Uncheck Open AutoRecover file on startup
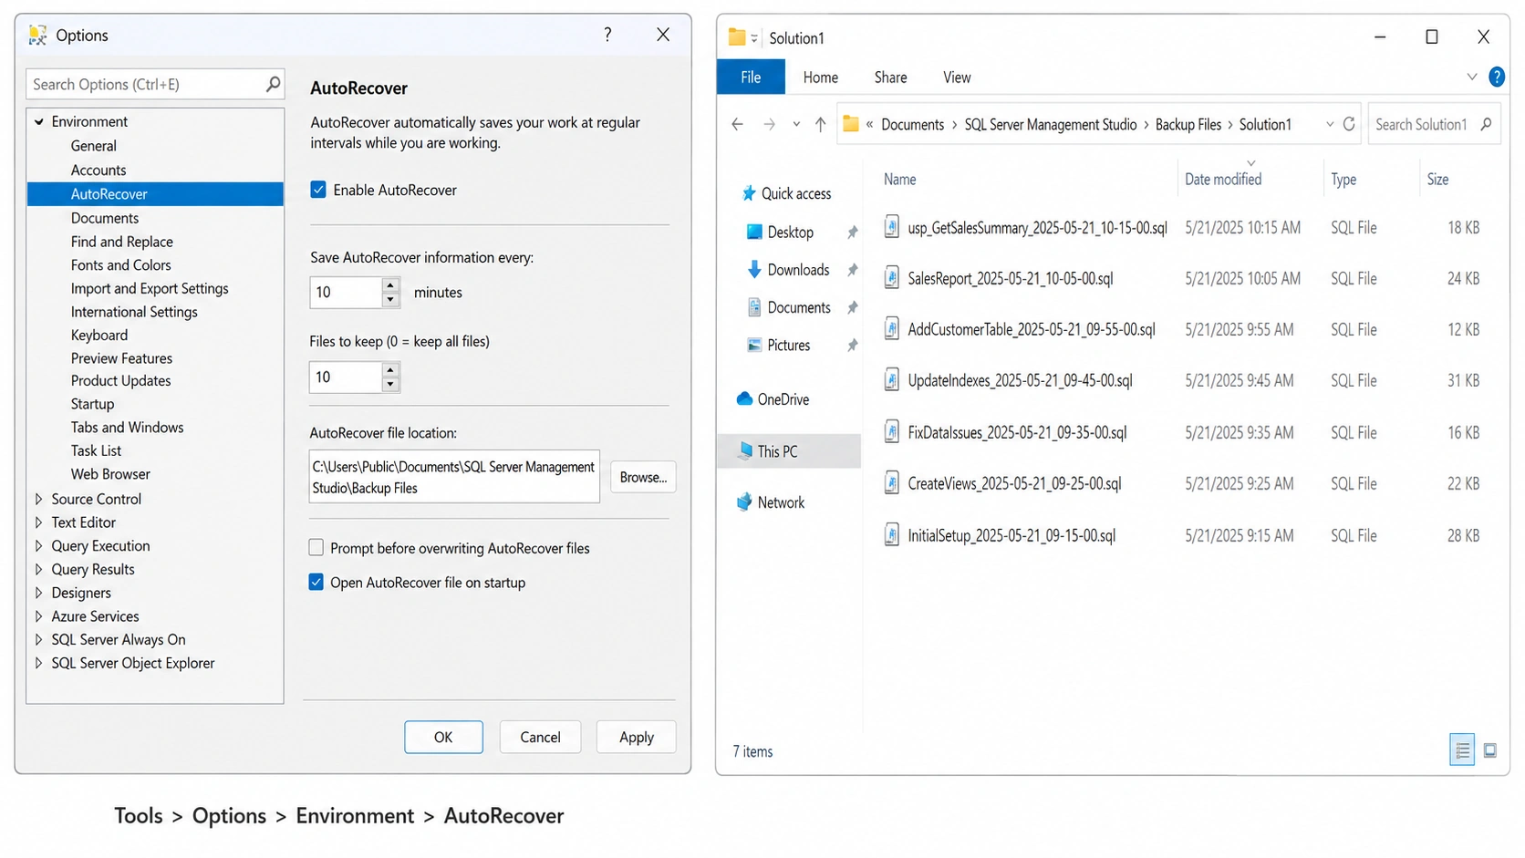1525x858 pixels. click(x=316, y=582)
